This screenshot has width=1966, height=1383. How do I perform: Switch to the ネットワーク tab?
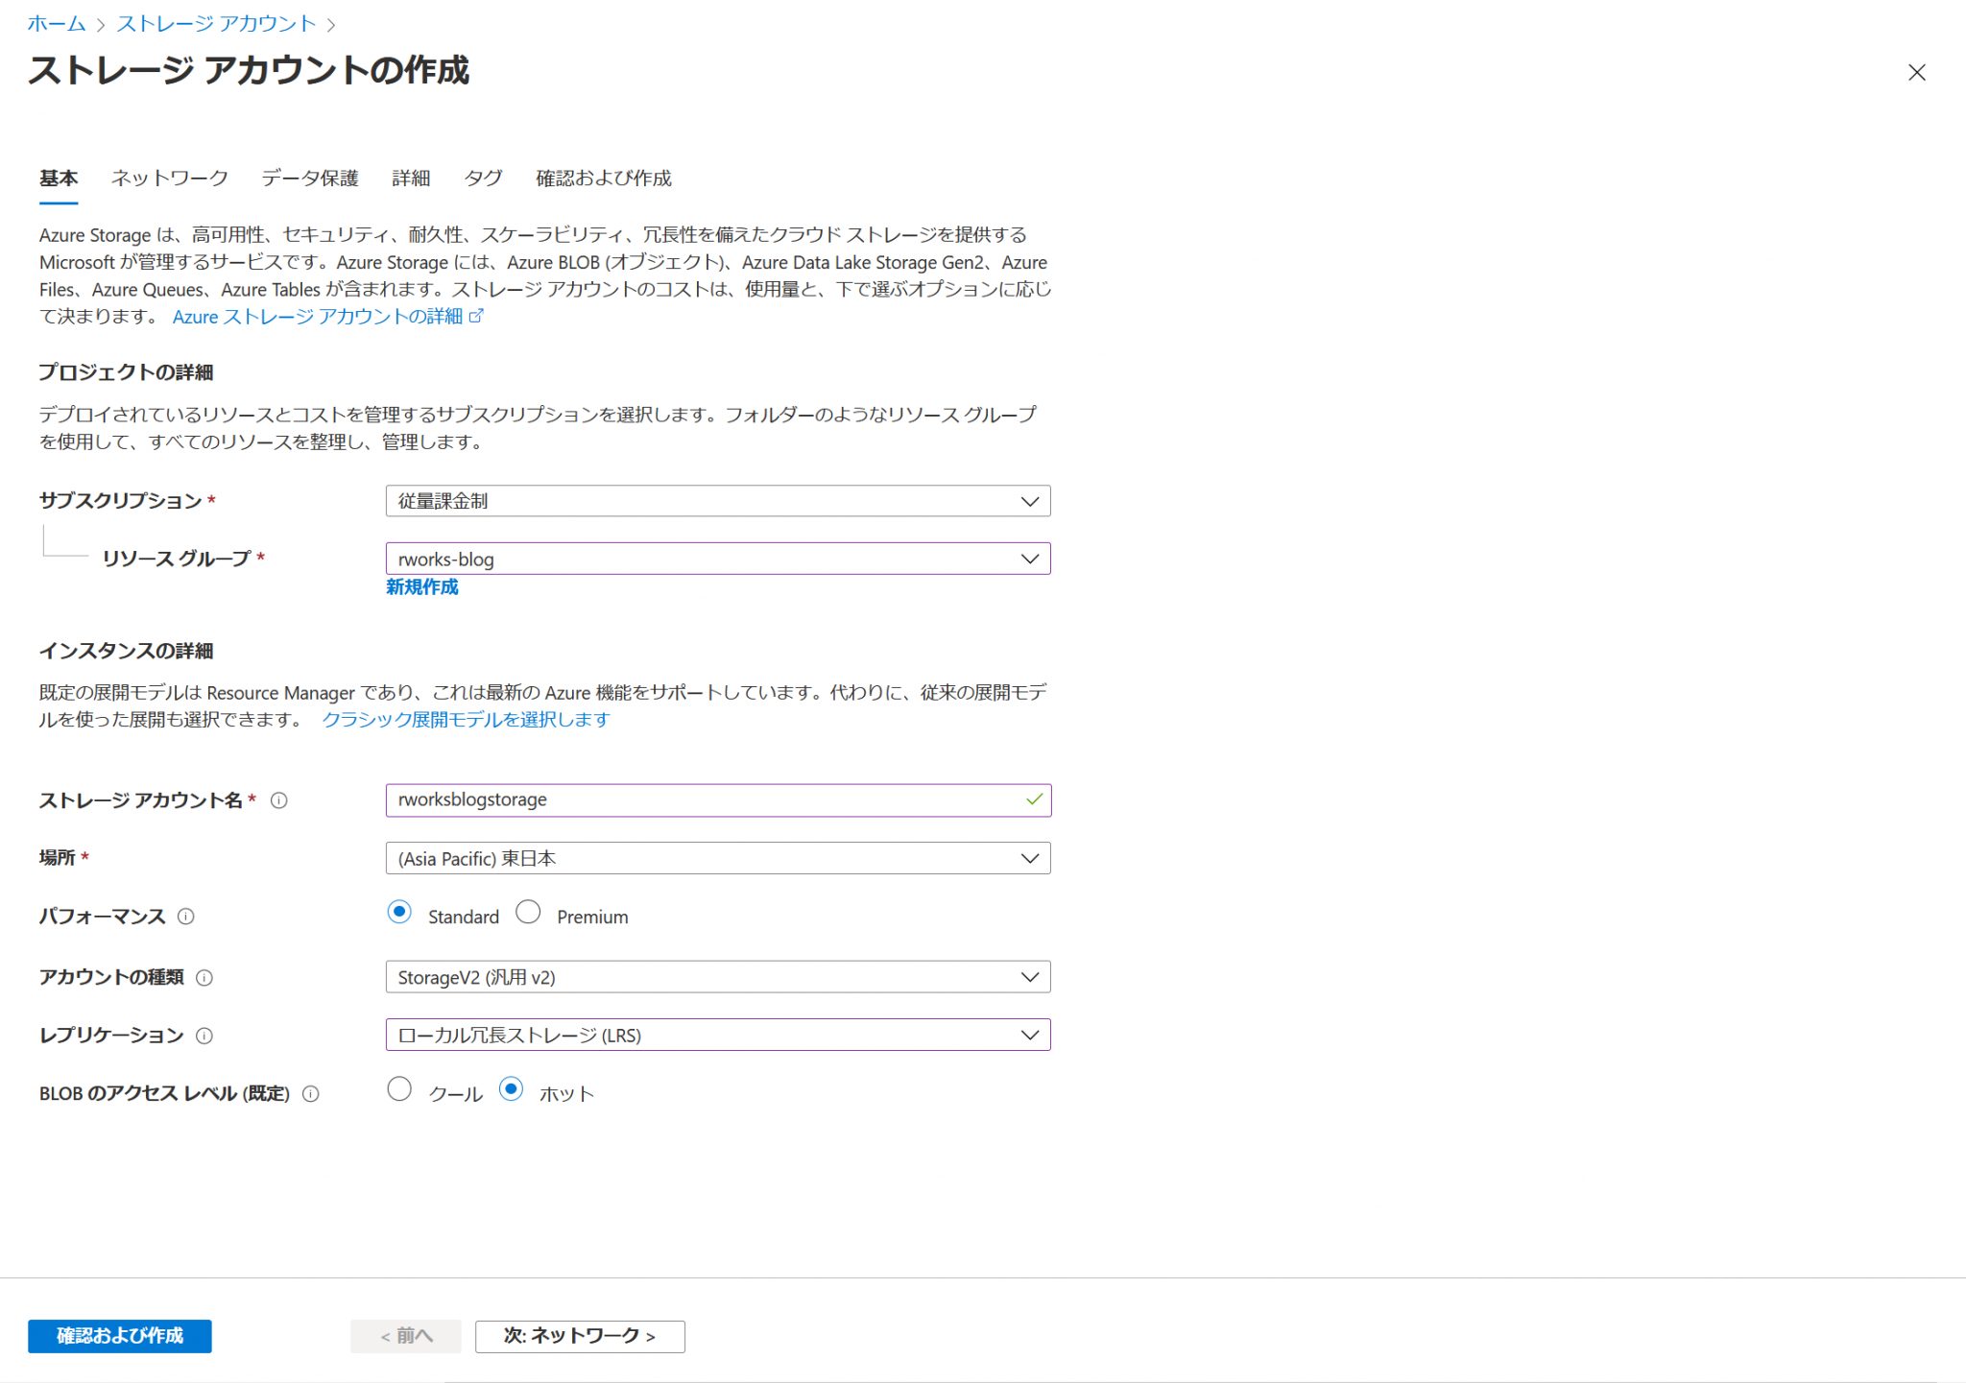click(x=170, y=179)
